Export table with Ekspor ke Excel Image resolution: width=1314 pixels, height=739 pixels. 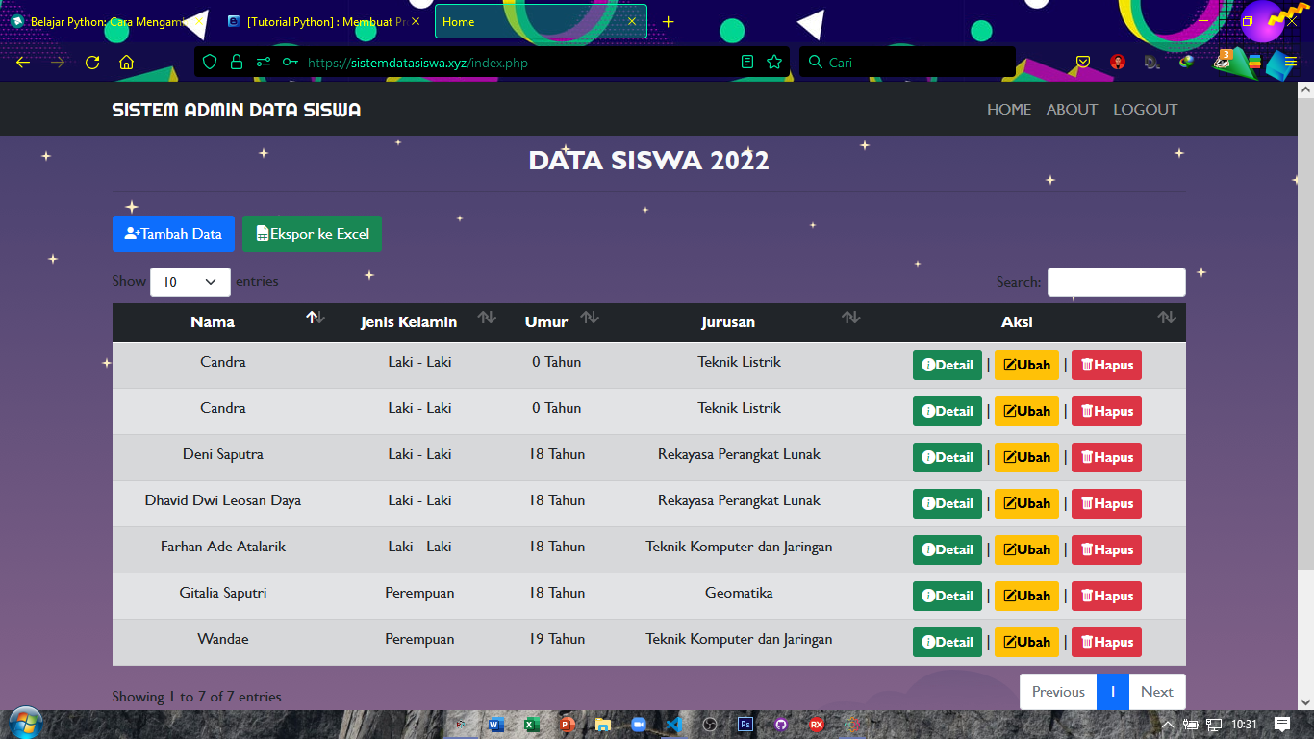(312, 234)
